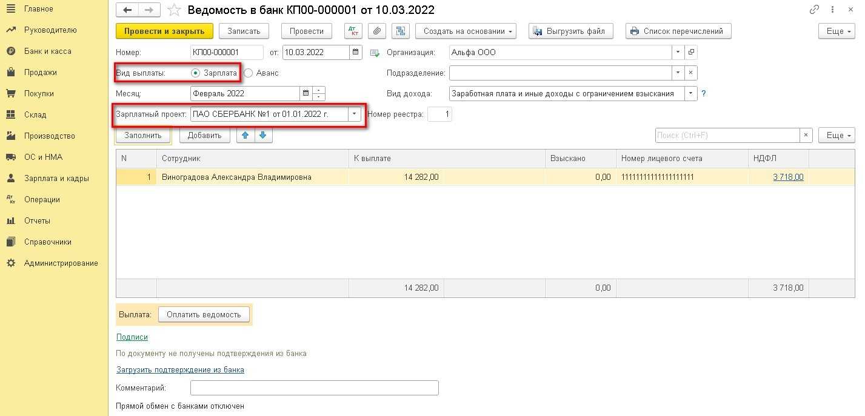Screen dimensions: 865x416
Task: Open Создать на основании menu
Action: pos(465,31)
